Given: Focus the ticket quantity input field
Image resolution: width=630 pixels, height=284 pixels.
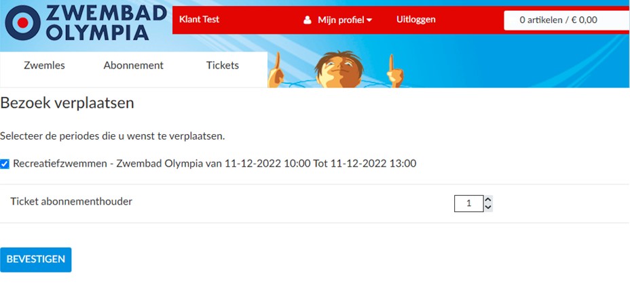Looking at the screenshot, I should pos(468,203).
